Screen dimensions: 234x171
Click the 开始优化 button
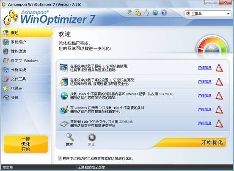click(212, 143)
